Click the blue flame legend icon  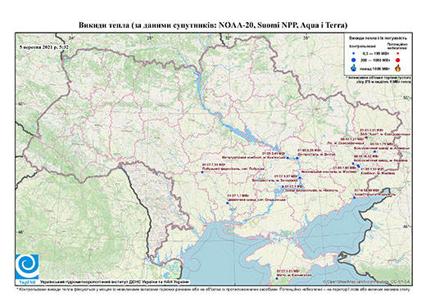coord(354,68)
